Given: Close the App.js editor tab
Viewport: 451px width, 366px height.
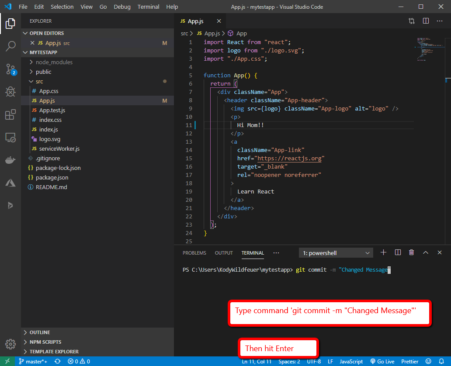Looking at the screenshot, I should (219, 21).
